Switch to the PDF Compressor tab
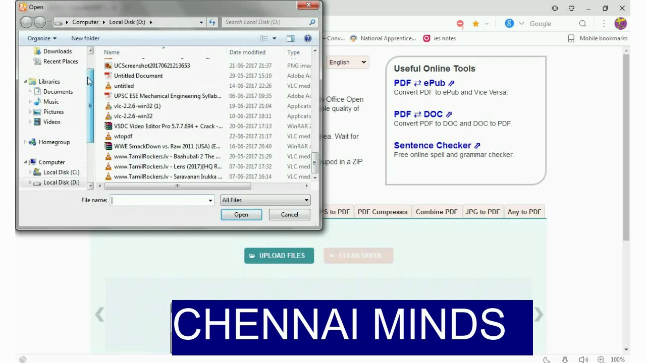 coord(383,212)
